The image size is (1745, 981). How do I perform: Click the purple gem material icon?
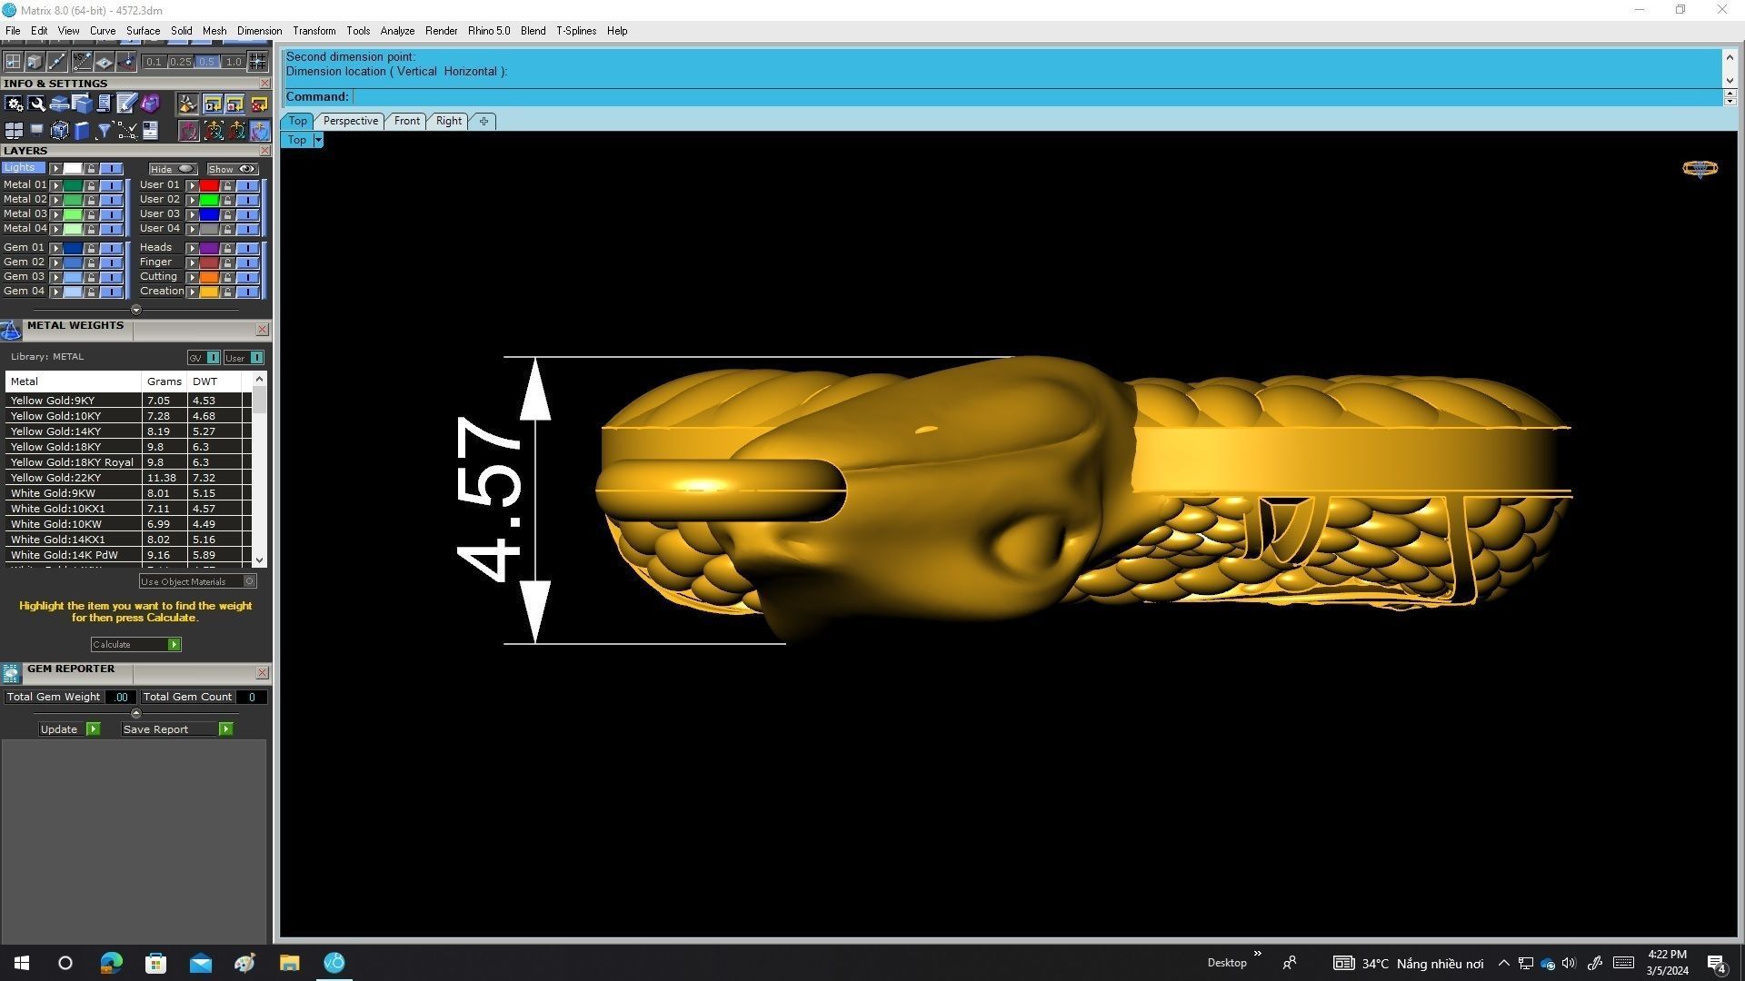[x=150, y=104]
